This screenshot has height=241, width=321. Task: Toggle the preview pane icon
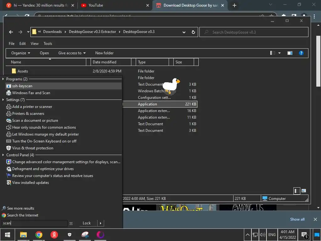(290, 53)
